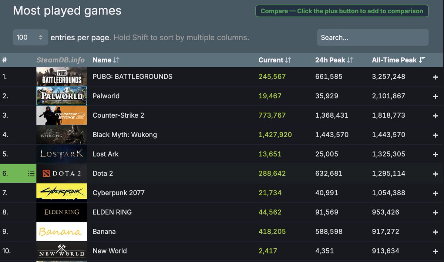Select current players value 1,427,920
This screenshot has width=444, height=262.
coord(275,135)
